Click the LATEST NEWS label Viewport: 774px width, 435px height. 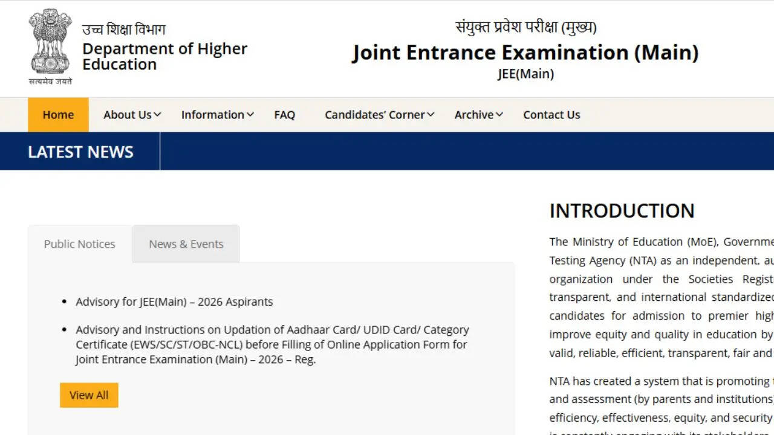[x=80, y=152]
